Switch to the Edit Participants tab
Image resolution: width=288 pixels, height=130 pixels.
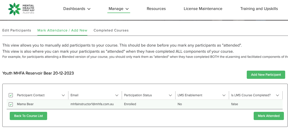pos(17,30)
